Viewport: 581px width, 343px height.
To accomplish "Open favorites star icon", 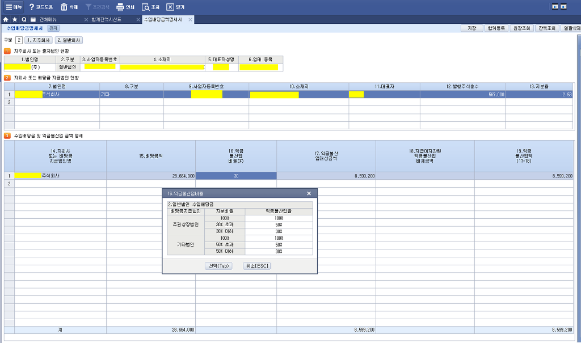I will 15,19.
